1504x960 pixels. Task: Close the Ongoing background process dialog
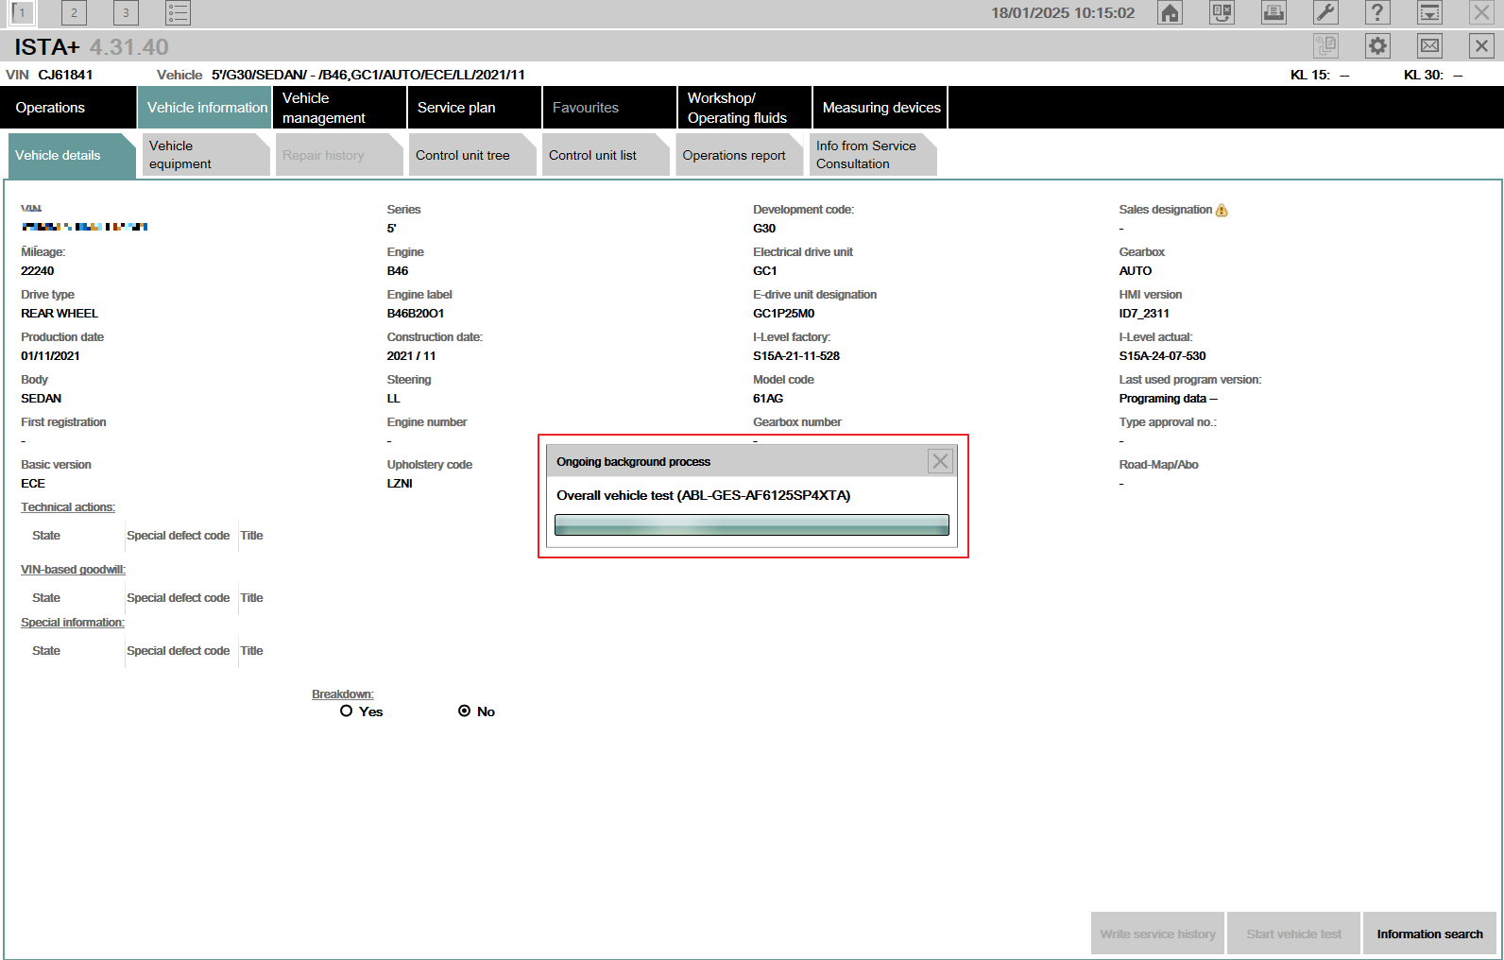(x=940, y=461)
